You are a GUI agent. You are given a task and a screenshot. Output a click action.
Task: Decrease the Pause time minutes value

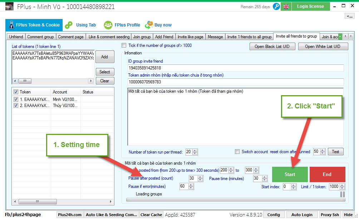click(x=265, y=180)
